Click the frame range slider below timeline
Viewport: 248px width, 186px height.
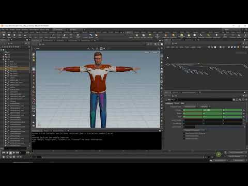click(122, 157)
